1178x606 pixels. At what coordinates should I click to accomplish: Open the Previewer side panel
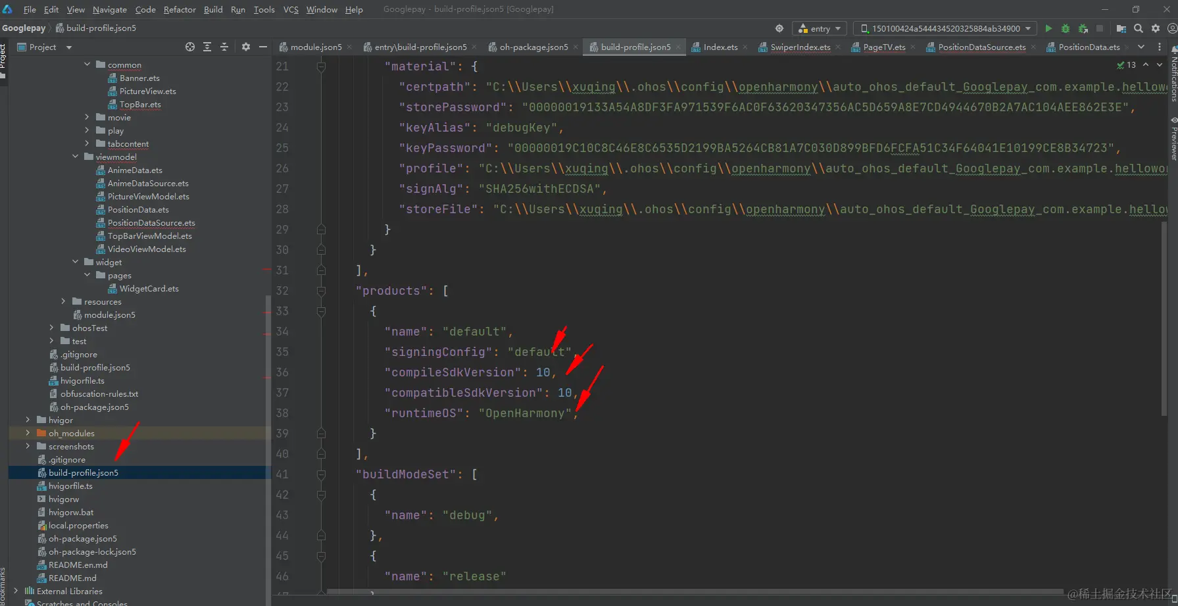(1173, 138)
